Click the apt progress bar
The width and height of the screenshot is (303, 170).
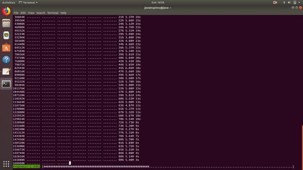[x=168, y=167]
